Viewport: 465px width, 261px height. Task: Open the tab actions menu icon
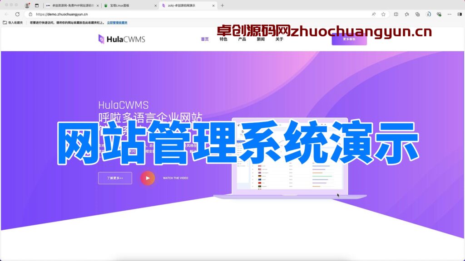[37, 5]
